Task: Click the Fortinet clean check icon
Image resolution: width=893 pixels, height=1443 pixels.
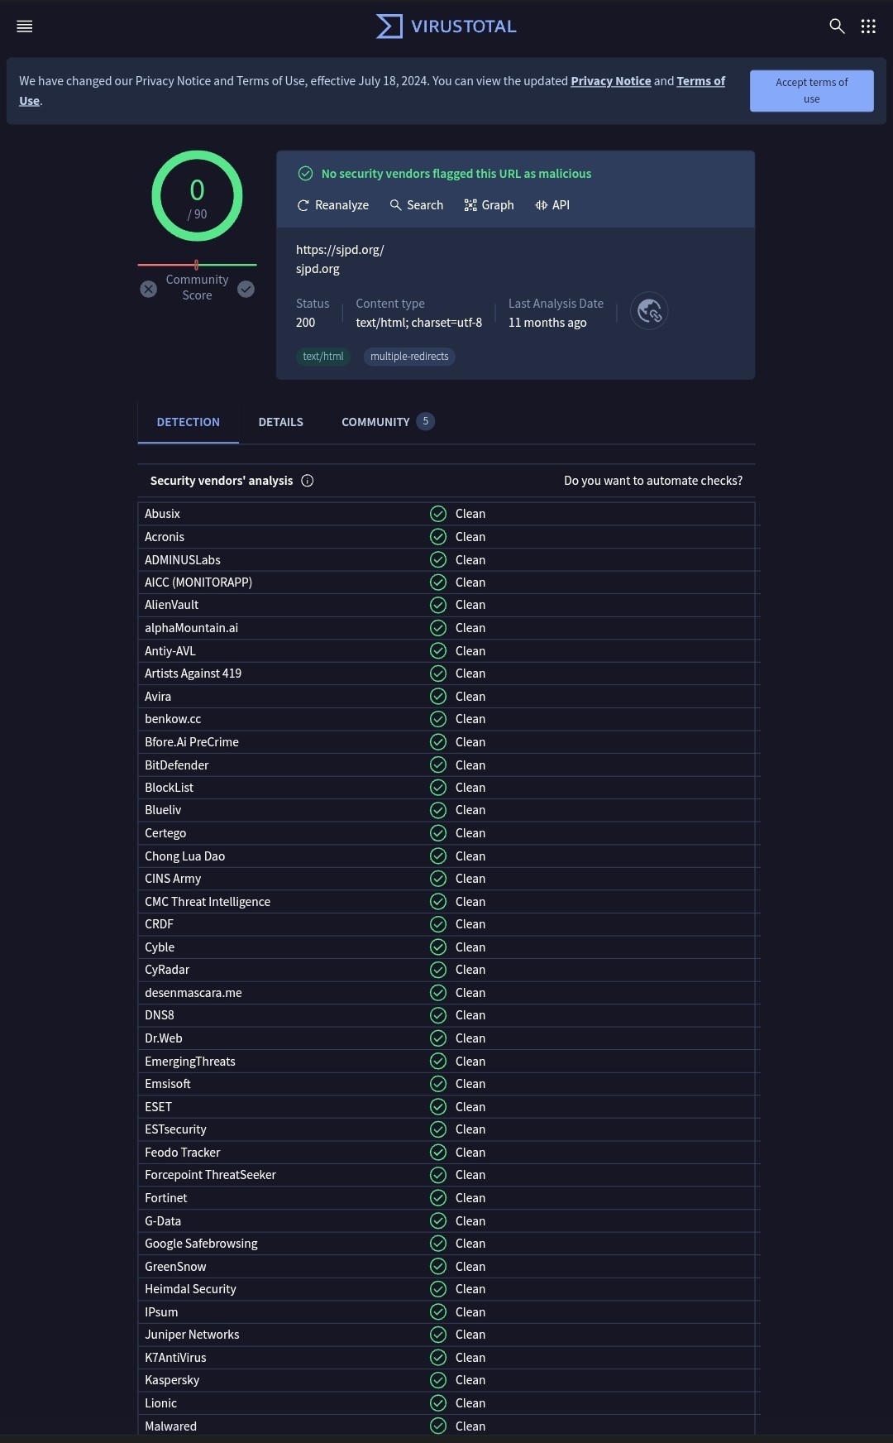Action: click(x=438, y=1198)
